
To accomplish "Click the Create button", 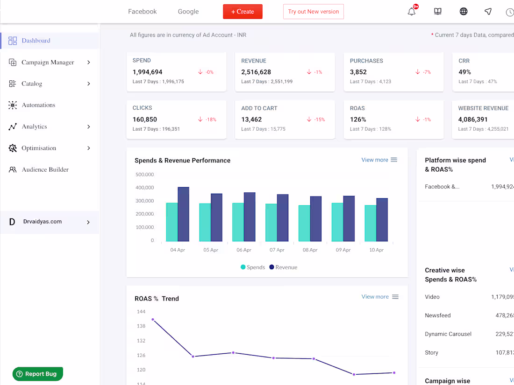I will click(x=243, y=11).
